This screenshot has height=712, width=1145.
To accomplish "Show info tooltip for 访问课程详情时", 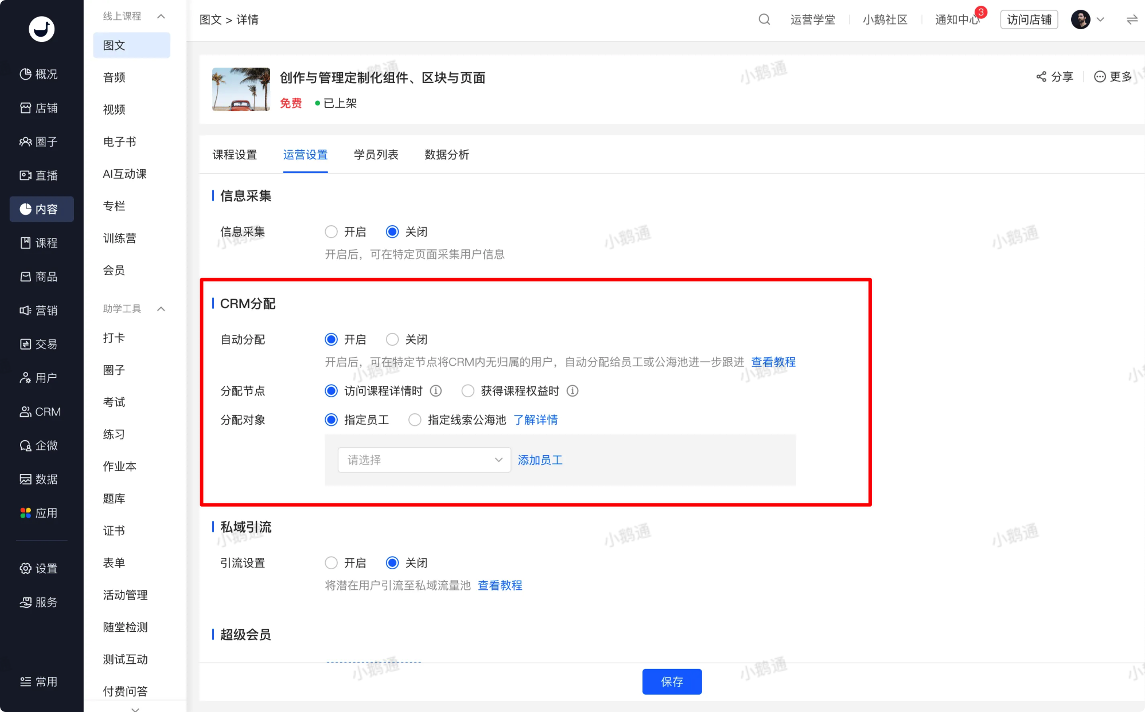I will coord(436,391).
